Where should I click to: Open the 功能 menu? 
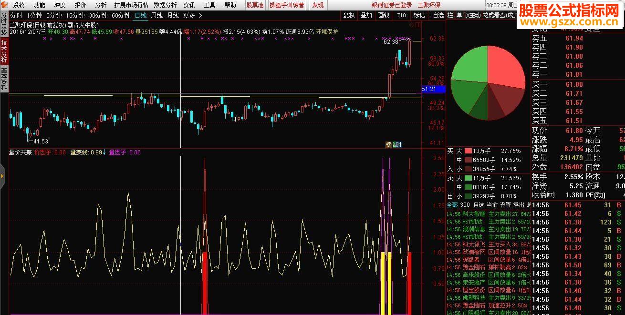pos(40,5)
